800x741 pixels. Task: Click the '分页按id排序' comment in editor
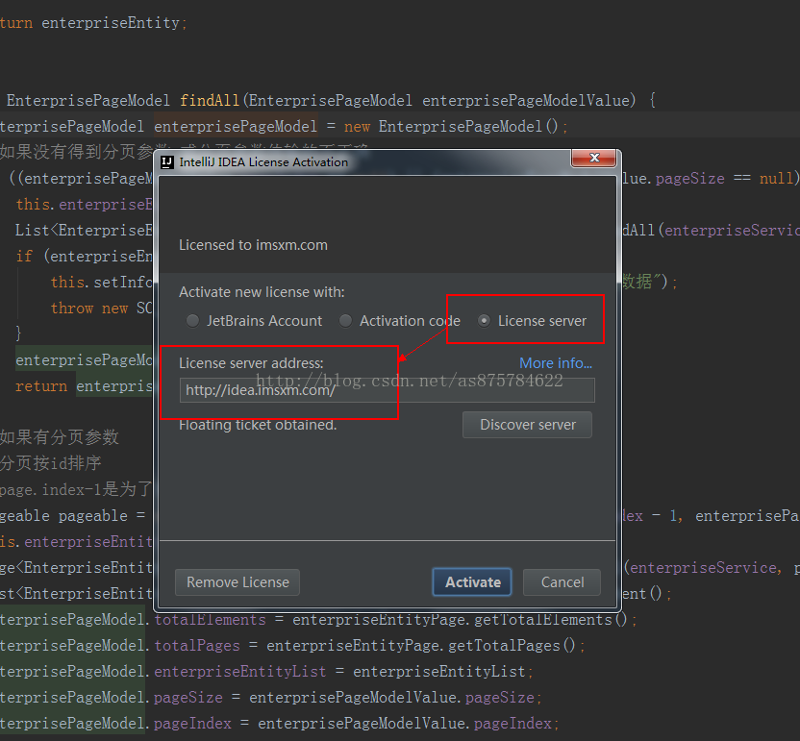[x=51, y=463]
